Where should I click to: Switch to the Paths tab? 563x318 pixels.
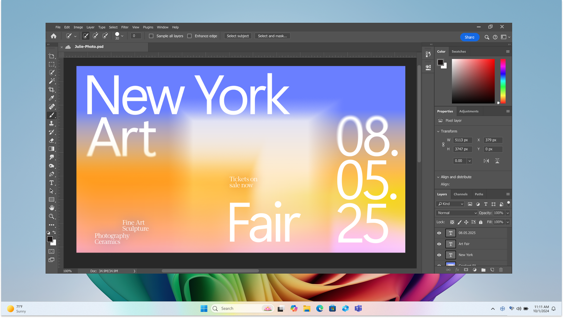[479, 194]
